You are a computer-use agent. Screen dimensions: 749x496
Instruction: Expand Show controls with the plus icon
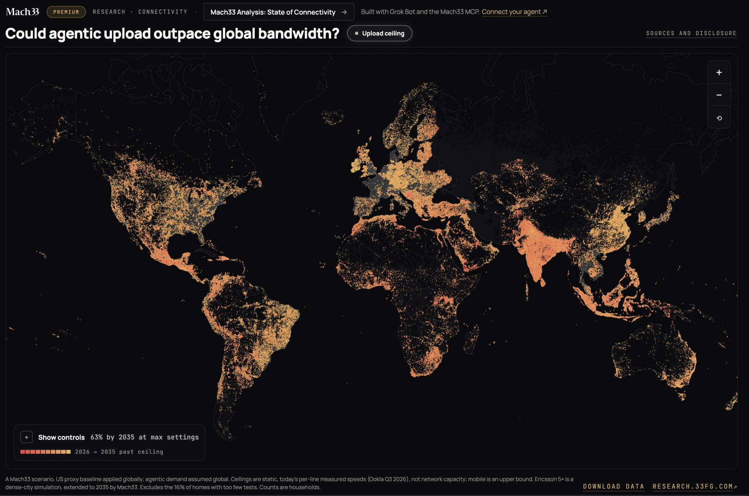pos(27,437)
